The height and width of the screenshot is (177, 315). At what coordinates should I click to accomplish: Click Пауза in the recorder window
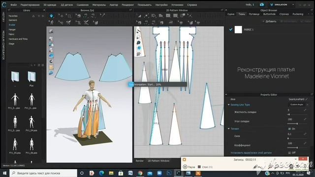click(x=189, y=167)
